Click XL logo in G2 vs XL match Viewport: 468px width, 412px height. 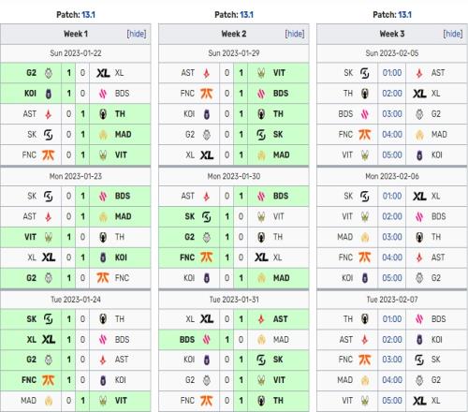pyautogui.click(x=103, y=73)
